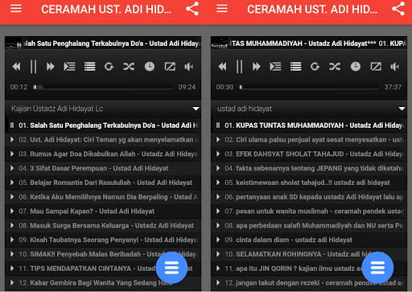412x292 pixels.
Task: Play track 06. pertanyaan anak SD kepada ustadz
Action: (x=309, y=197)
